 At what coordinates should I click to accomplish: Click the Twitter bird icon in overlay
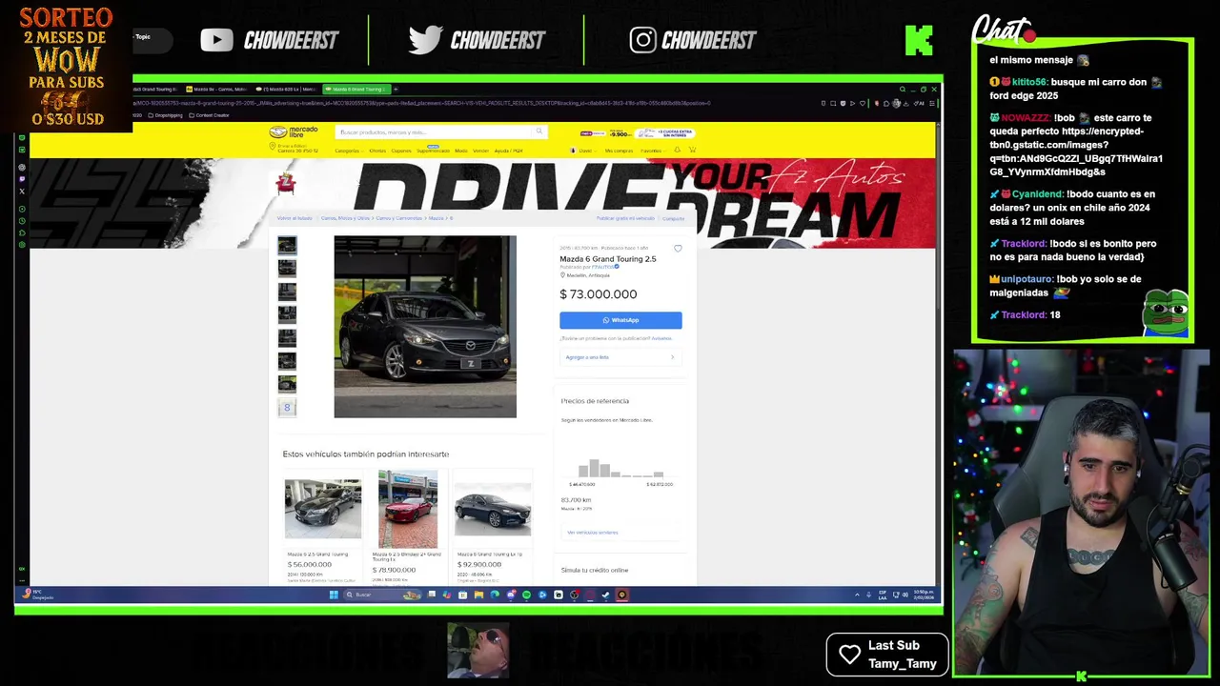425,40
